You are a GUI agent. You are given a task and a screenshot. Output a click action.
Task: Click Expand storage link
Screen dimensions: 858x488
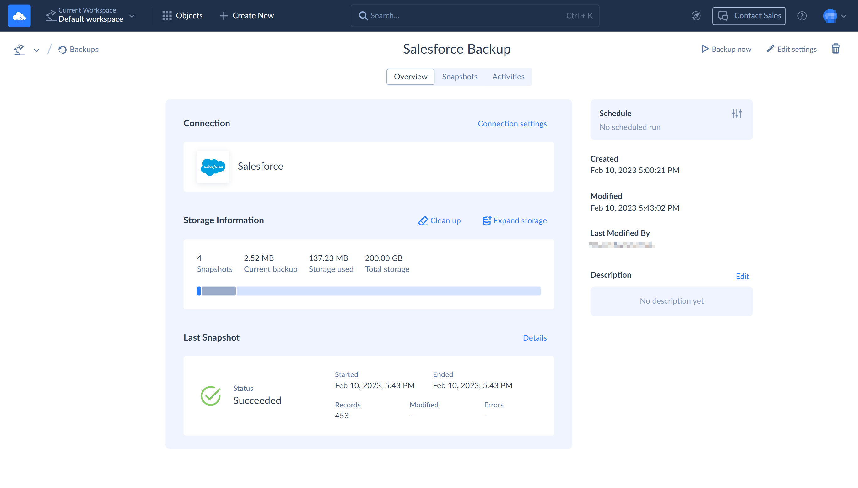514,220
